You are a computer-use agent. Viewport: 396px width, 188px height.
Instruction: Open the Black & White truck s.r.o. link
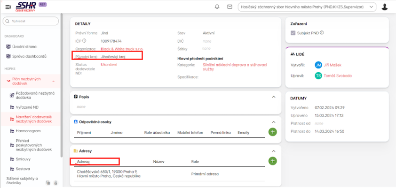pos(121,49)
